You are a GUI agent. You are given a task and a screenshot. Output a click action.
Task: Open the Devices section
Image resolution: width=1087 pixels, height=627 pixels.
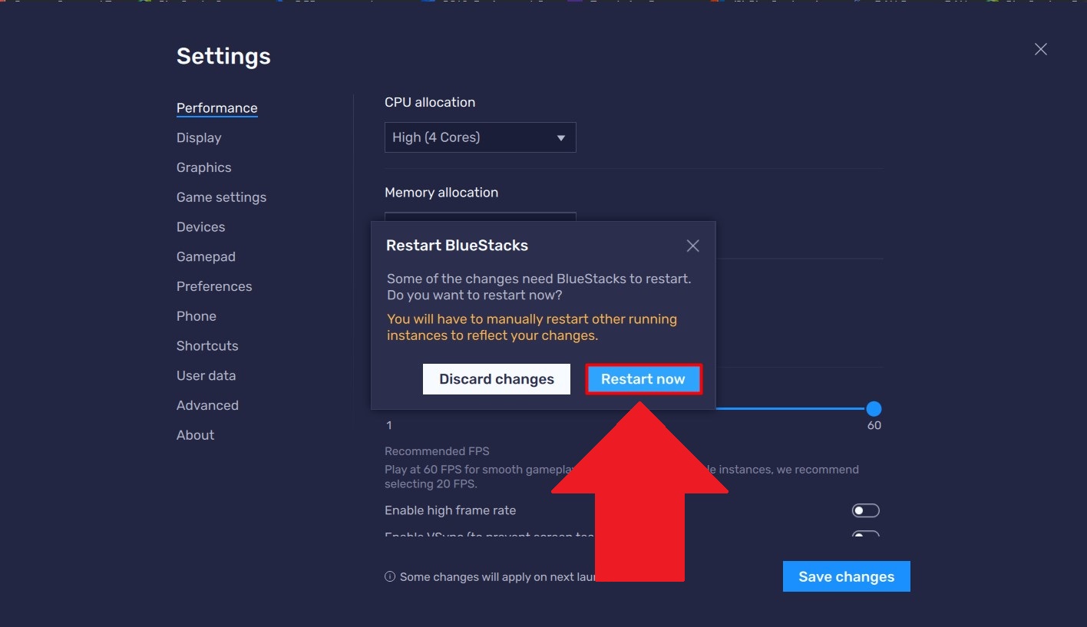[x=200, y=226]
